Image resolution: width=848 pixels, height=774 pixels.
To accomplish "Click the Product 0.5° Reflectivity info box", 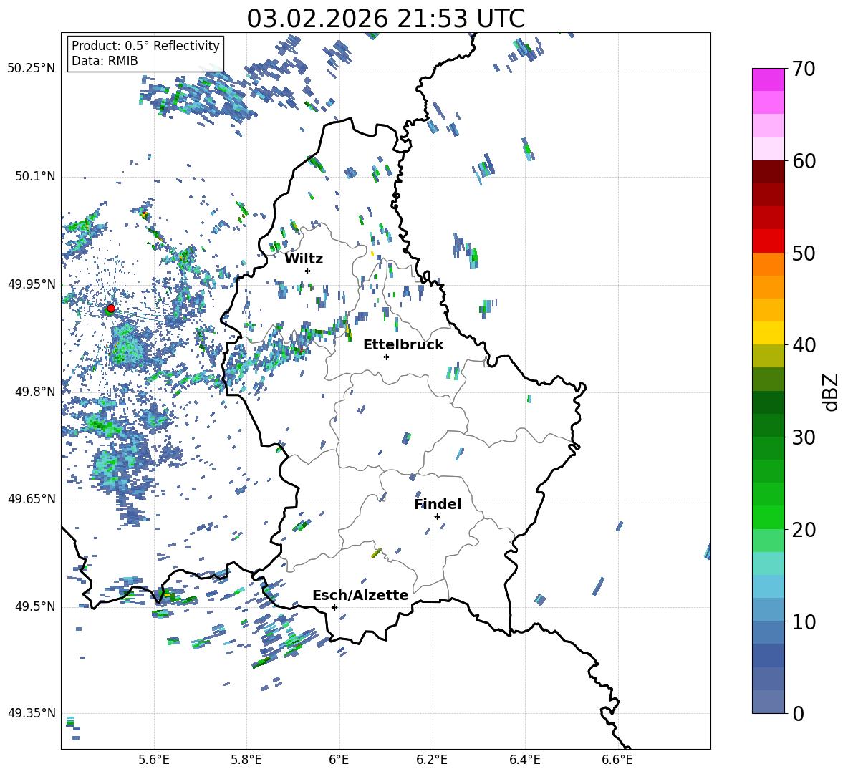I will (145, 54).
